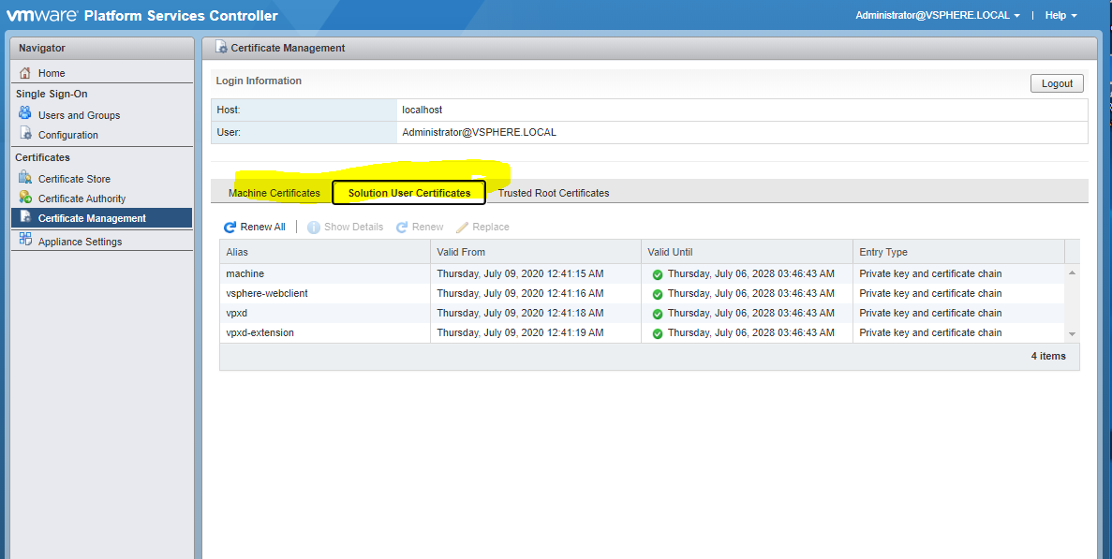Click the Appliance Settings icon
1112x559 pixels.
pyautogui.click(x=25, y=240)
